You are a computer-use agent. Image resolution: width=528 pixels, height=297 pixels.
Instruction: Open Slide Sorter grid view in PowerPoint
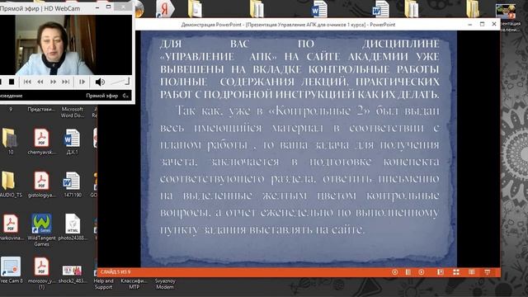pyautogui.click(x=456, y=272)
